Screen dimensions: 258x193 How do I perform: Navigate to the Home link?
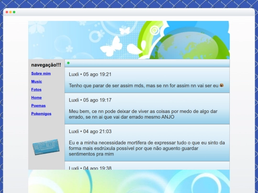coord(36,98)
